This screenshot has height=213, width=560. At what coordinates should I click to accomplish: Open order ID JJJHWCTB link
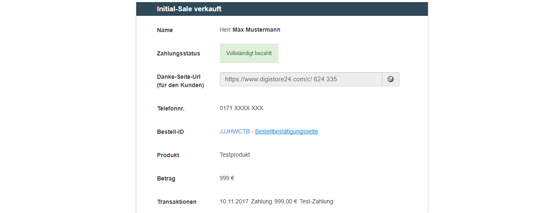click(x=234, y=132)
